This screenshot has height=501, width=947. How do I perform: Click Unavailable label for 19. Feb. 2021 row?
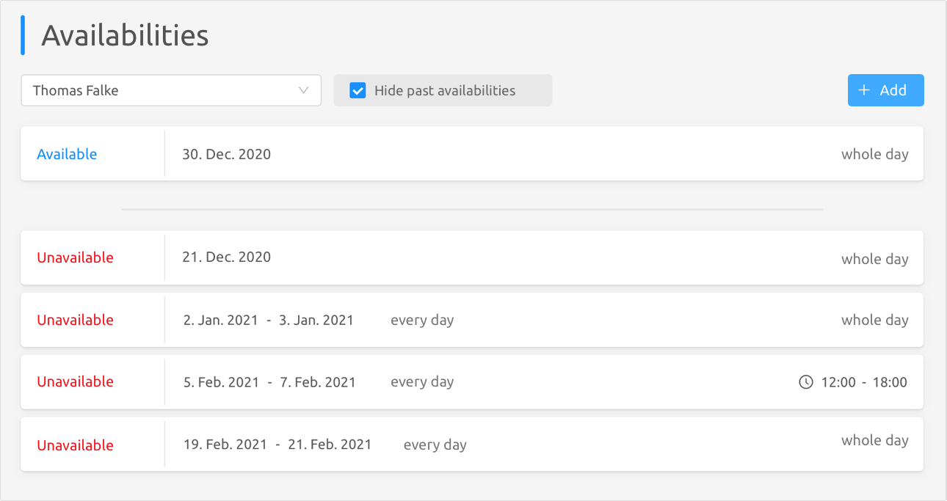(x=75, y=445)
